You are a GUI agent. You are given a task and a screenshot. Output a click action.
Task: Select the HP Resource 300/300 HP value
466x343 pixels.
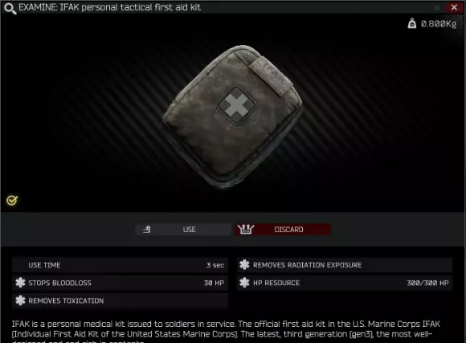[427, 283]
